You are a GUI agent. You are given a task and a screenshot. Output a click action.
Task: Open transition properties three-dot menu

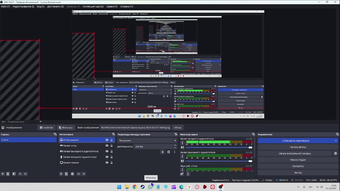[x=175, y=152]
